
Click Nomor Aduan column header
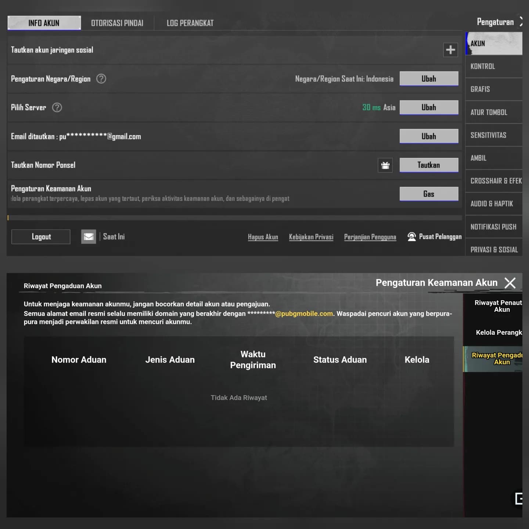pyautogui.click(x=79, y=360)
